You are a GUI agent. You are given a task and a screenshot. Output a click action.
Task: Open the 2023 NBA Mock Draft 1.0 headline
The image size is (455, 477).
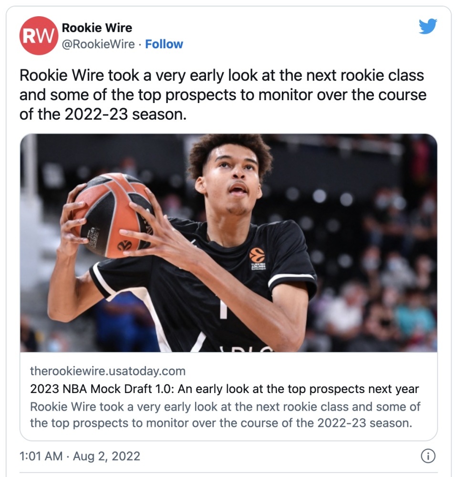pos(225,389)
